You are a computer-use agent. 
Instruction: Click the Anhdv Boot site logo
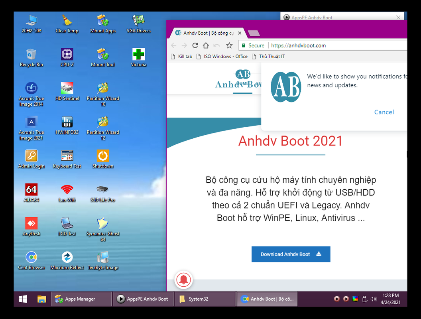pyautogui.click(x=239, y=79)
